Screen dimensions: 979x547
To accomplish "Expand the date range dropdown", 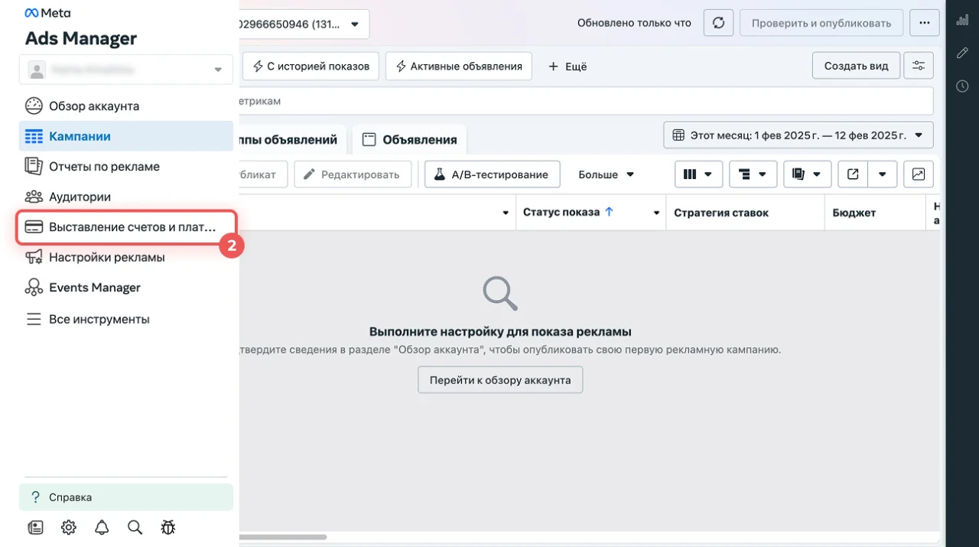I will coord(798,135).
